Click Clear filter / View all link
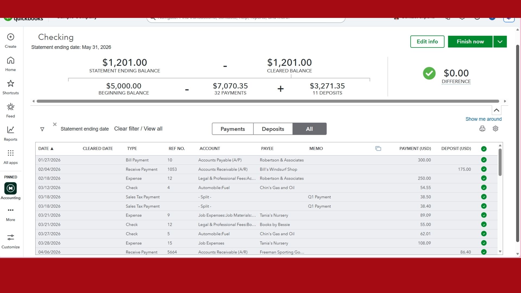The height and width of the screenshot is (293, 521). (138, 129)
